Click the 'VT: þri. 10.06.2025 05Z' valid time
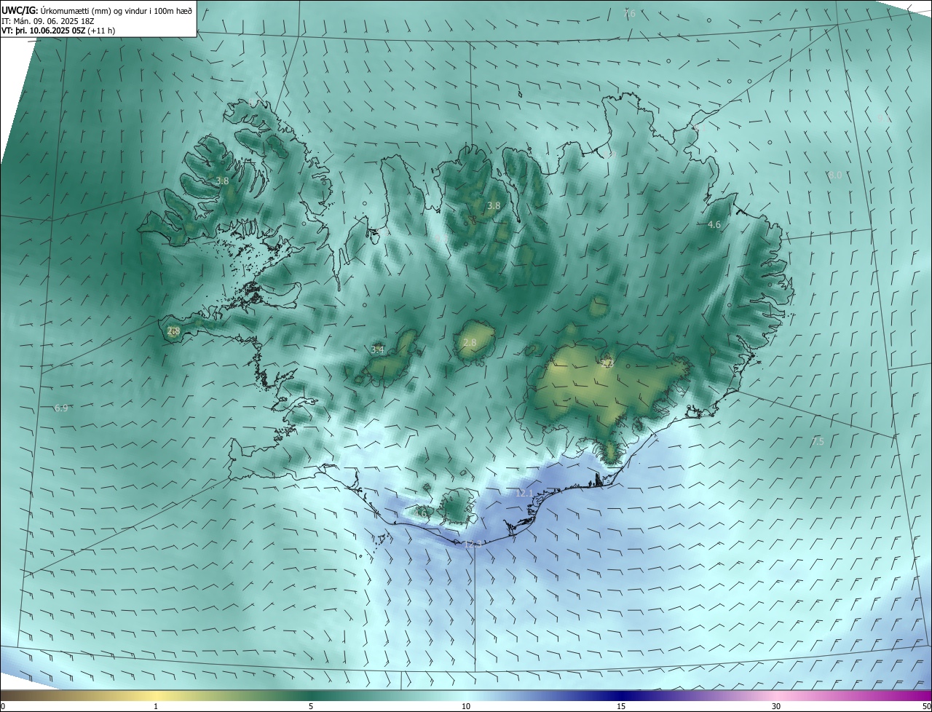Screen dimensions: 932x712 (x=43, y=31)
